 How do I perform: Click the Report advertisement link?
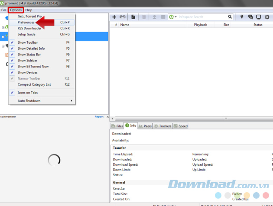[99, 117]
